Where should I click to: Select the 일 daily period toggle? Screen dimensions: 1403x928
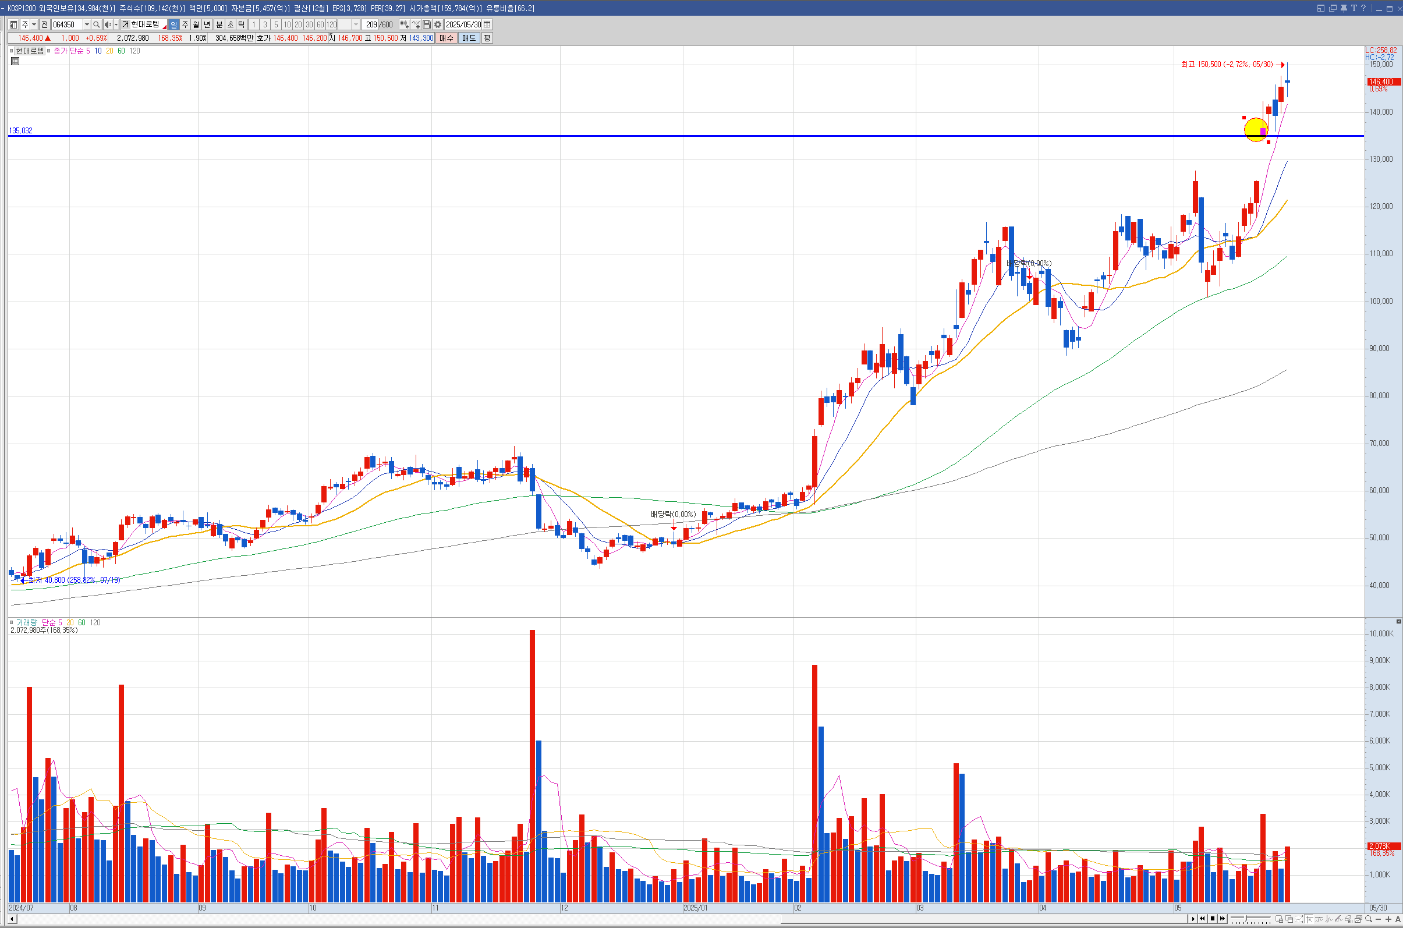click(x=173, y=24)
